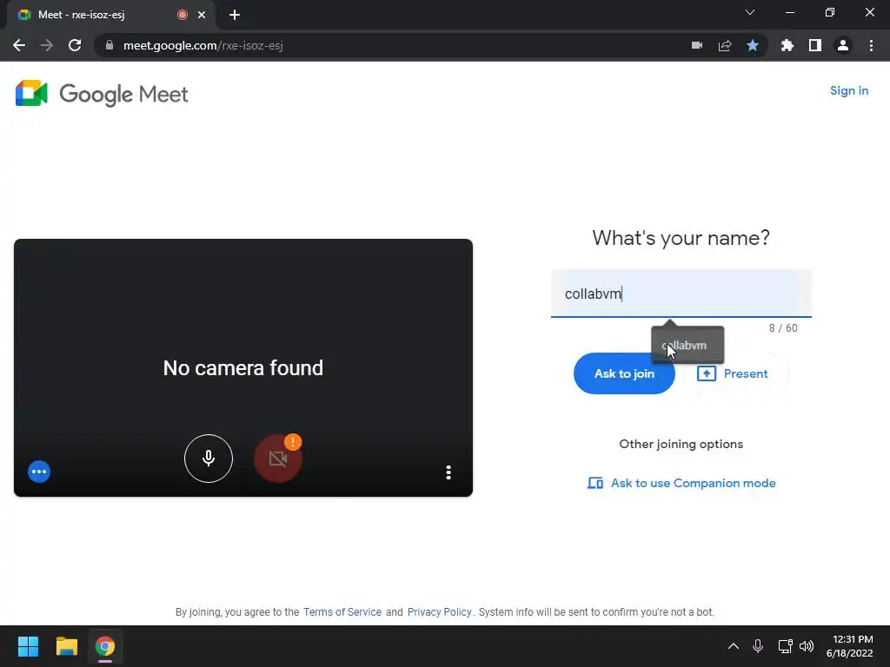Open a new browser tab
This screenshot has width=890, height=667.
coord(235,16)
